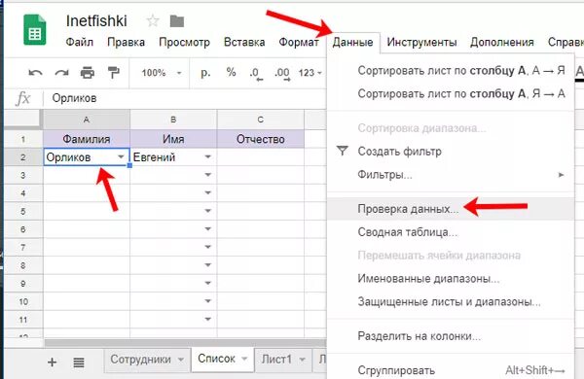This screenshot has width=584, height=379.
Task: Select the Фамилия header cell
Action: 87,139
